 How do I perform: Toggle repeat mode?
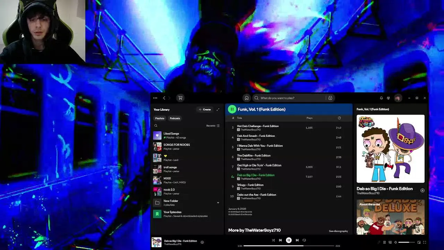click(304, 240)
